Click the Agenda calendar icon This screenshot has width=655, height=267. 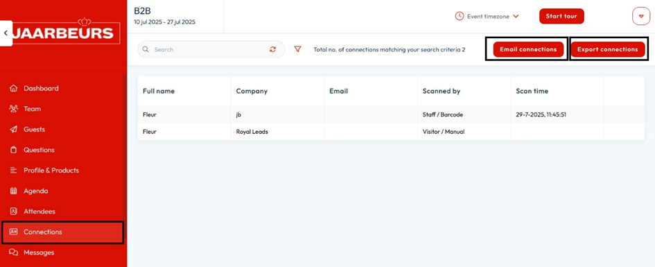pos(13,191)
